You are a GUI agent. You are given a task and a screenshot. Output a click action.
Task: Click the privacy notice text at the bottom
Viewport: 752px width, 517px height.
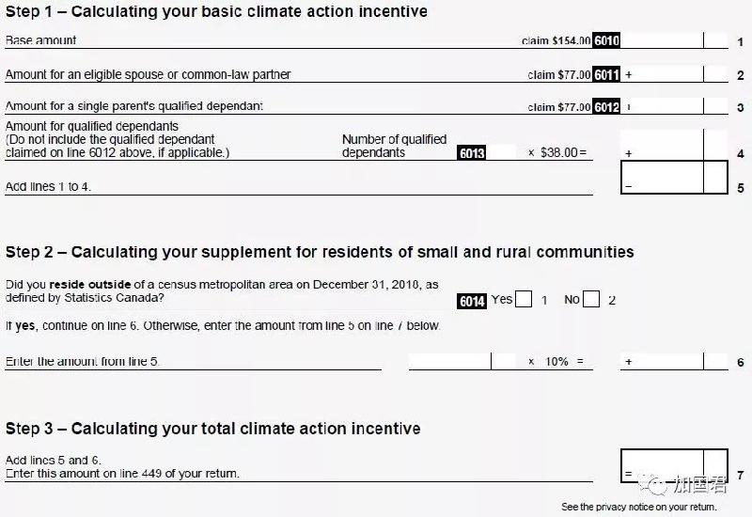pos(639,507)
